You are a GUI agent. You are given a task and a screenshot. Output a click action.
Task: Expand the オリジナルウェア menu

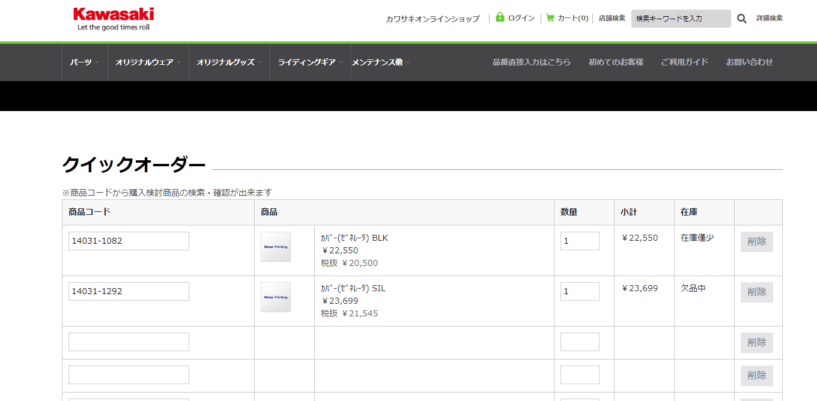(148, 62)
